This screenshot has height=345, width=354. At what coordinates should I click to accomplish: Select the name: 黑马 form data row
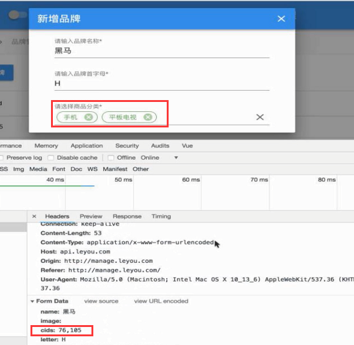(58, 312)
